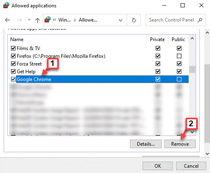Uncheck the Forza Street app checkbox
This screenshot has width=210, height=173.
pos(13,64)
